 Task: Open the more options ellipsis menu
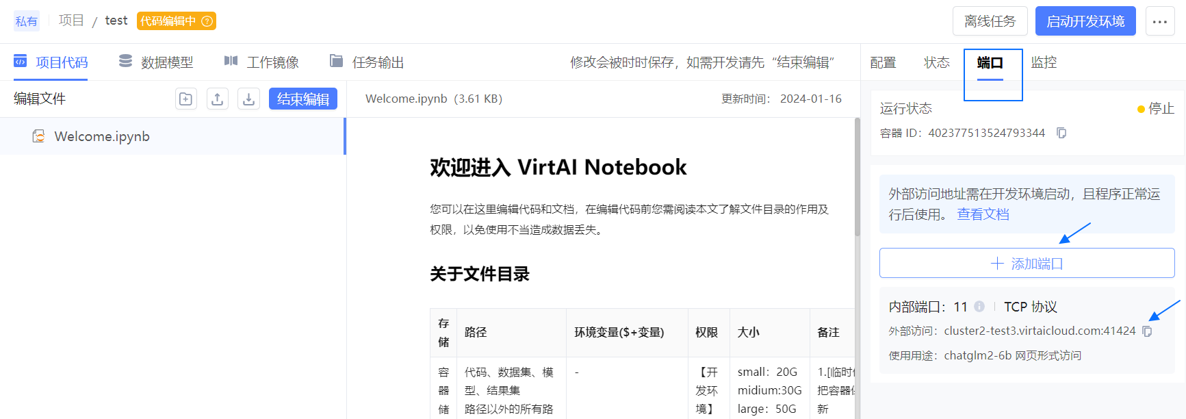1159,21
